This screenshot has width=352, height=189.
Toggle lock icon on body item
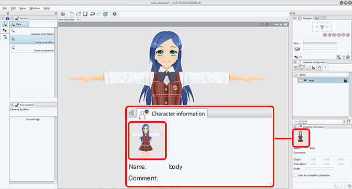(345, 80)
